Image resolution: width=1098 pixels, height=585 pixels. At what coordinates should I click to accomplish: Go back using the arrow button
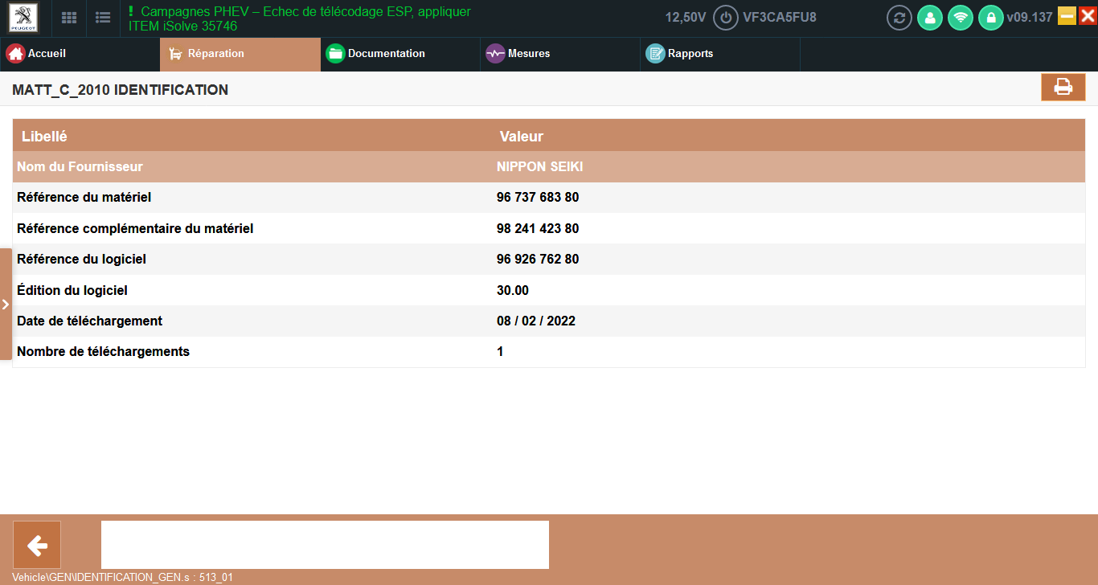click(x=37, y=546)
